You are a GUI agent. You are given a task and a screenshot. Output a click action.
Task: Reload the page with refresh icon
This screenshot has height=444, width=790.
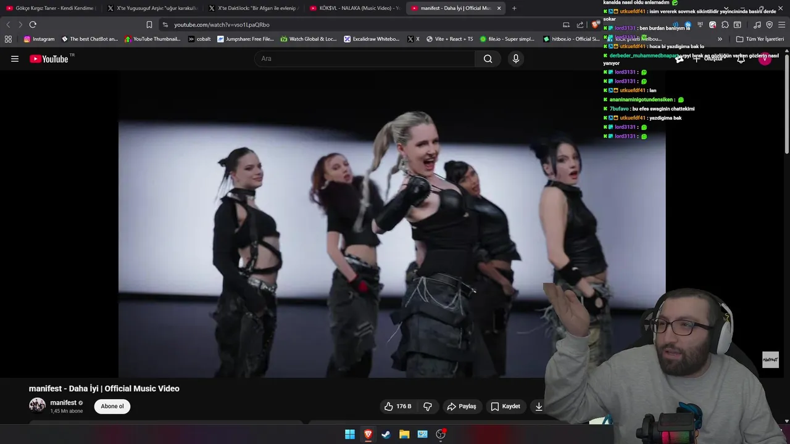tap(33, 25)
